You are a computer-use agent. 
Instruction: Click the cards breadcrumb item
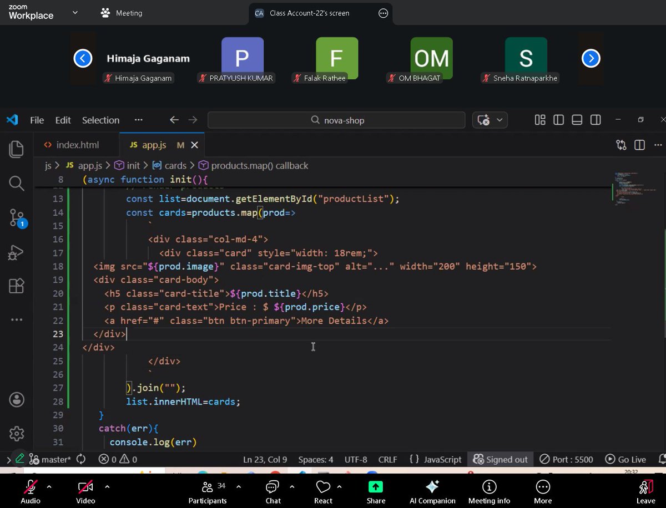(x=169, y=165)
